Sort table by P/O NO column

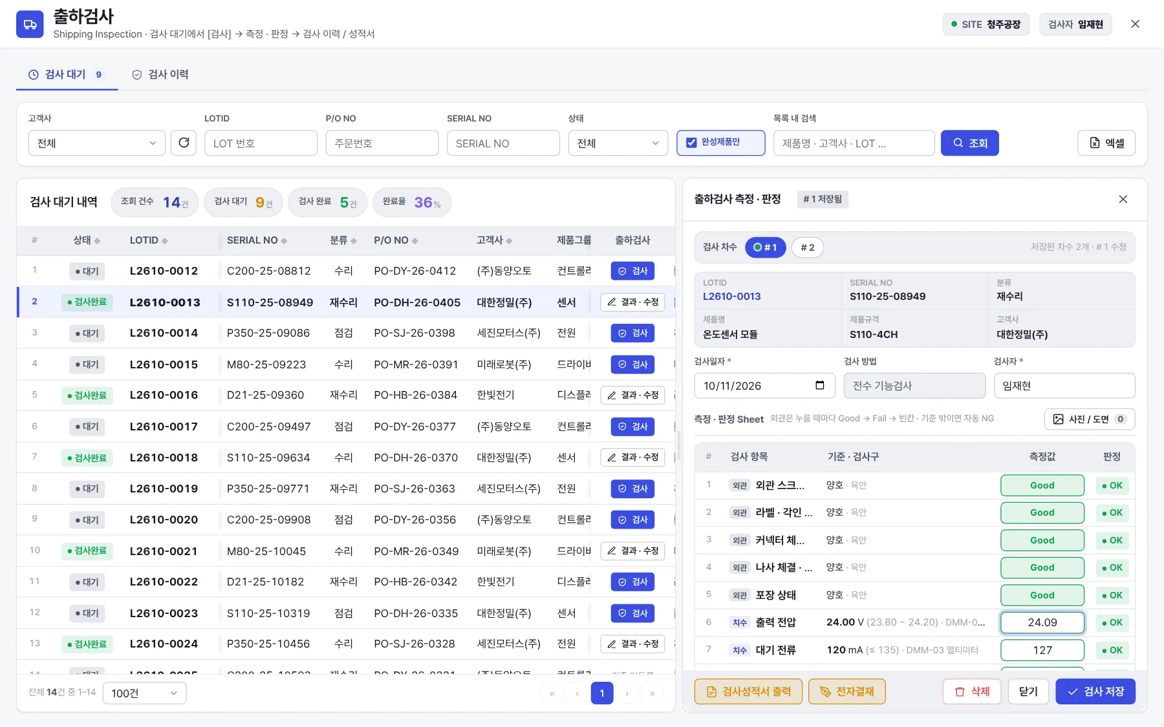(396, 240)
